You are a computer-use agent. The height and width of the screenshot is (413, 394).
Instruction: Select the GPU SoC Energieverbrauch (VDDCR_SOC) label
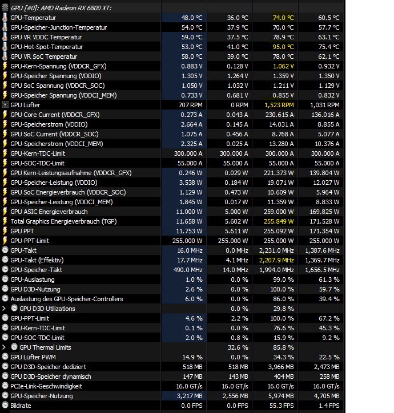tap(68, 192)
